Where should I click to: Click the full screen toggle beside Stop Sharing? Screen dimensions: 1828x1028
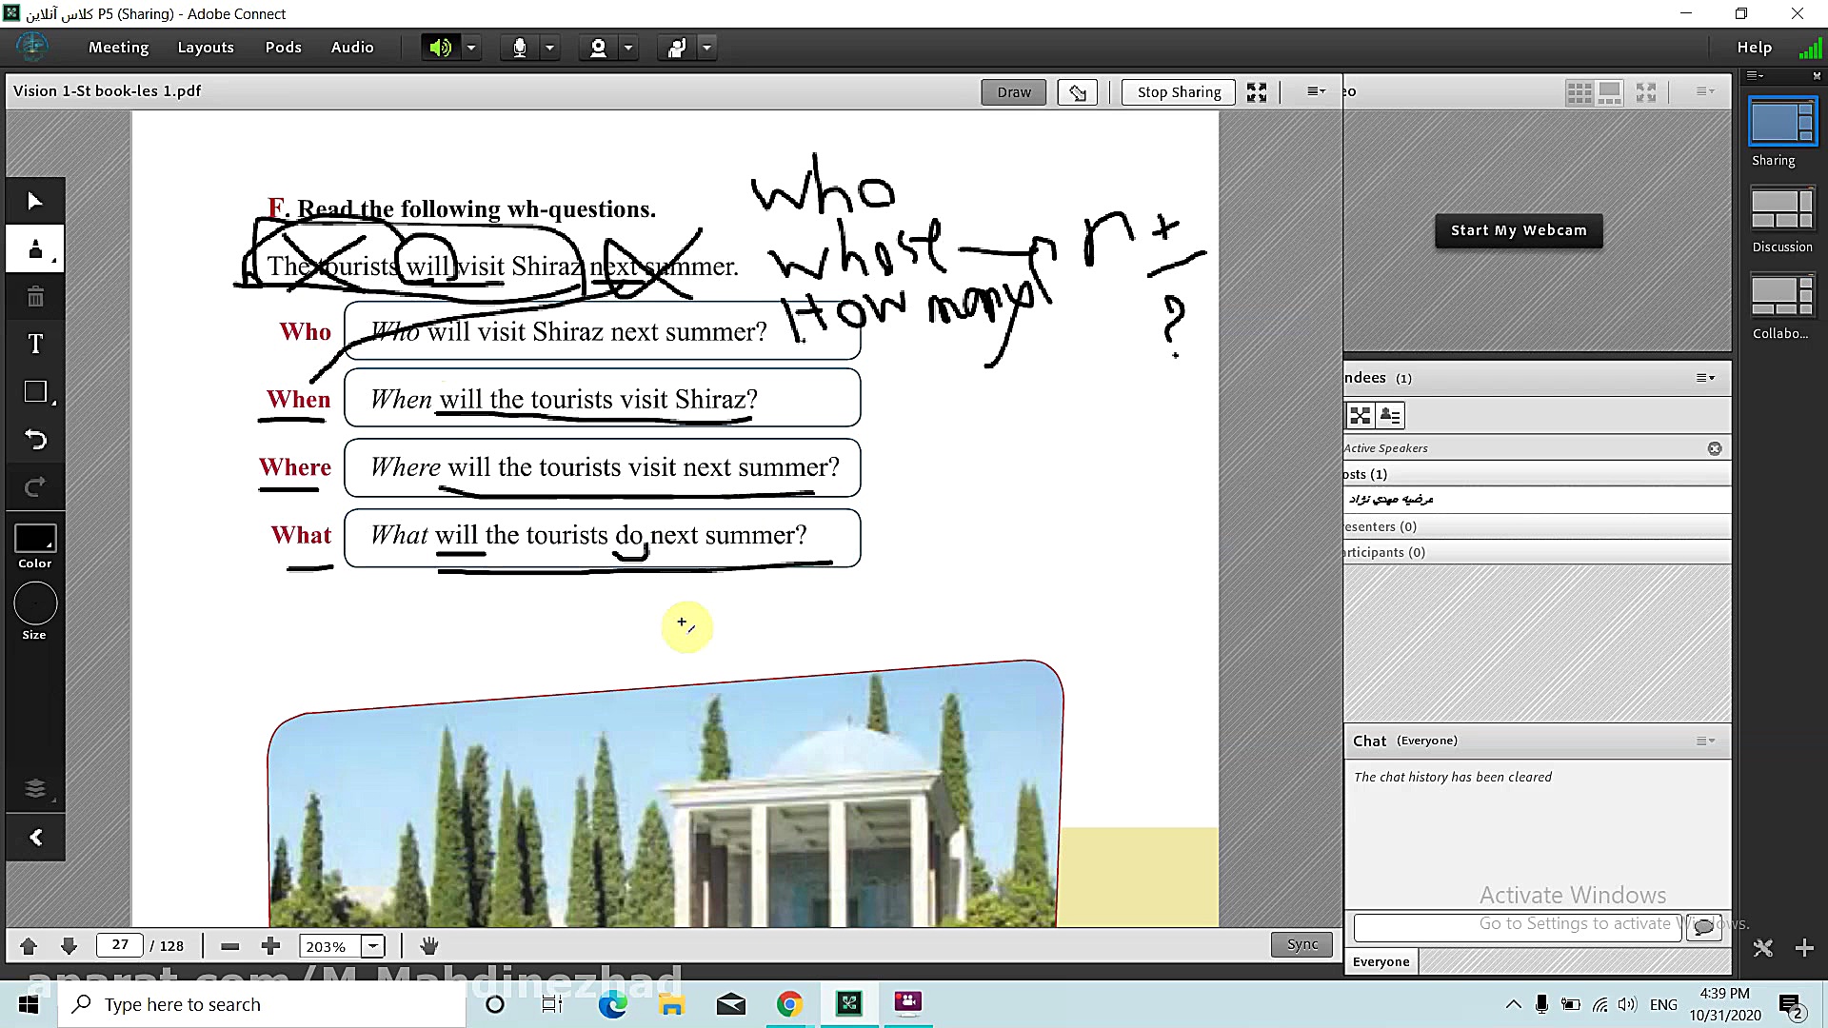point(1257,92)
